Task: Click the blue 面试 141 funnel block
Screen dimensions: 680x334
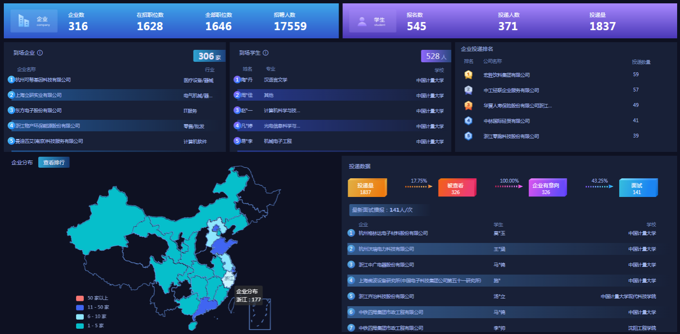Action: coord(637,188)
